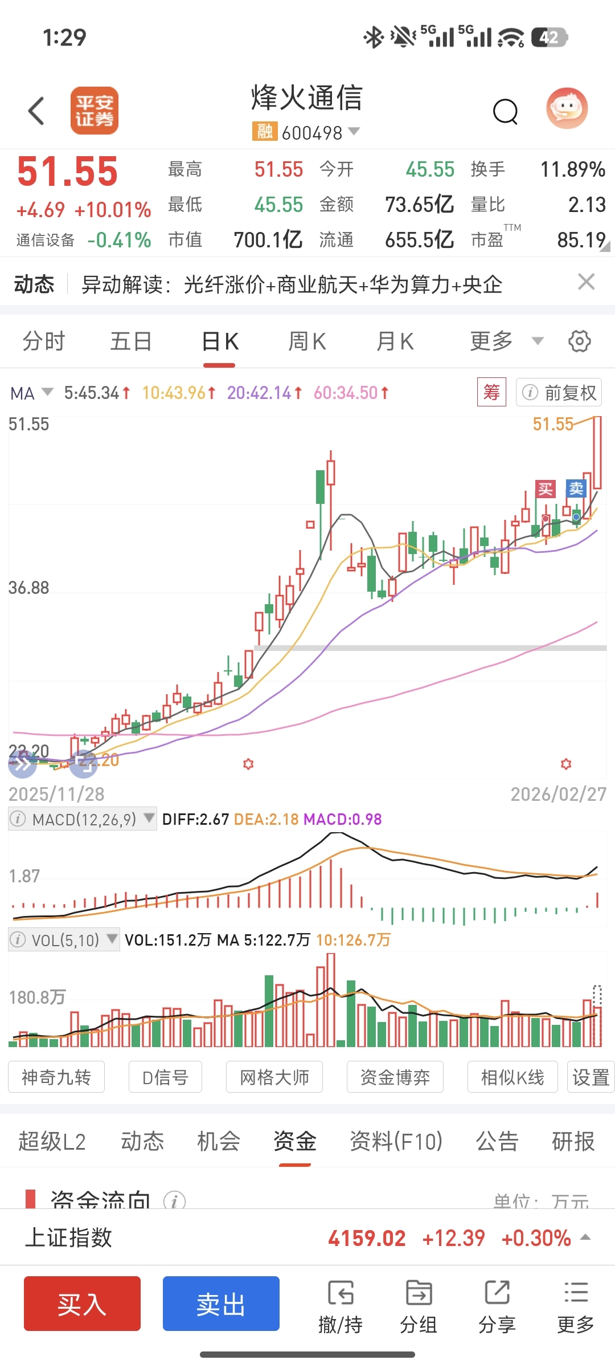The height and width of the screenshot is (1368, 615).
Task: Tap the 筹 chip distribution icon
Action: click(492, 392)
